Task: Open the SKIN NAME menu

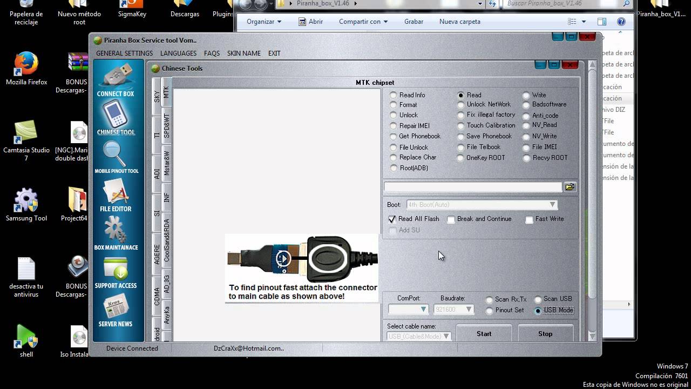Action: [x=243, y=53]
